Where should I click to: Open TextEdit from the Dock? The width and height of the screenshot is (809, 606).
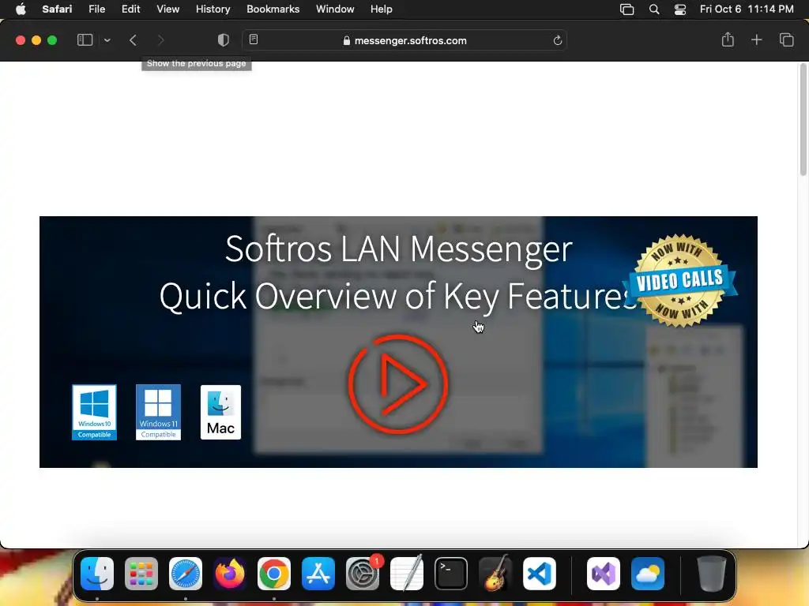(x=407, y=574)
